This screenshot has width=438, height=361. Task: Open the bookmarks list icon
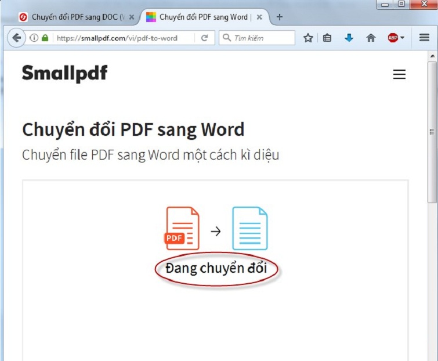pyautogui.click(x=327, y=38)
